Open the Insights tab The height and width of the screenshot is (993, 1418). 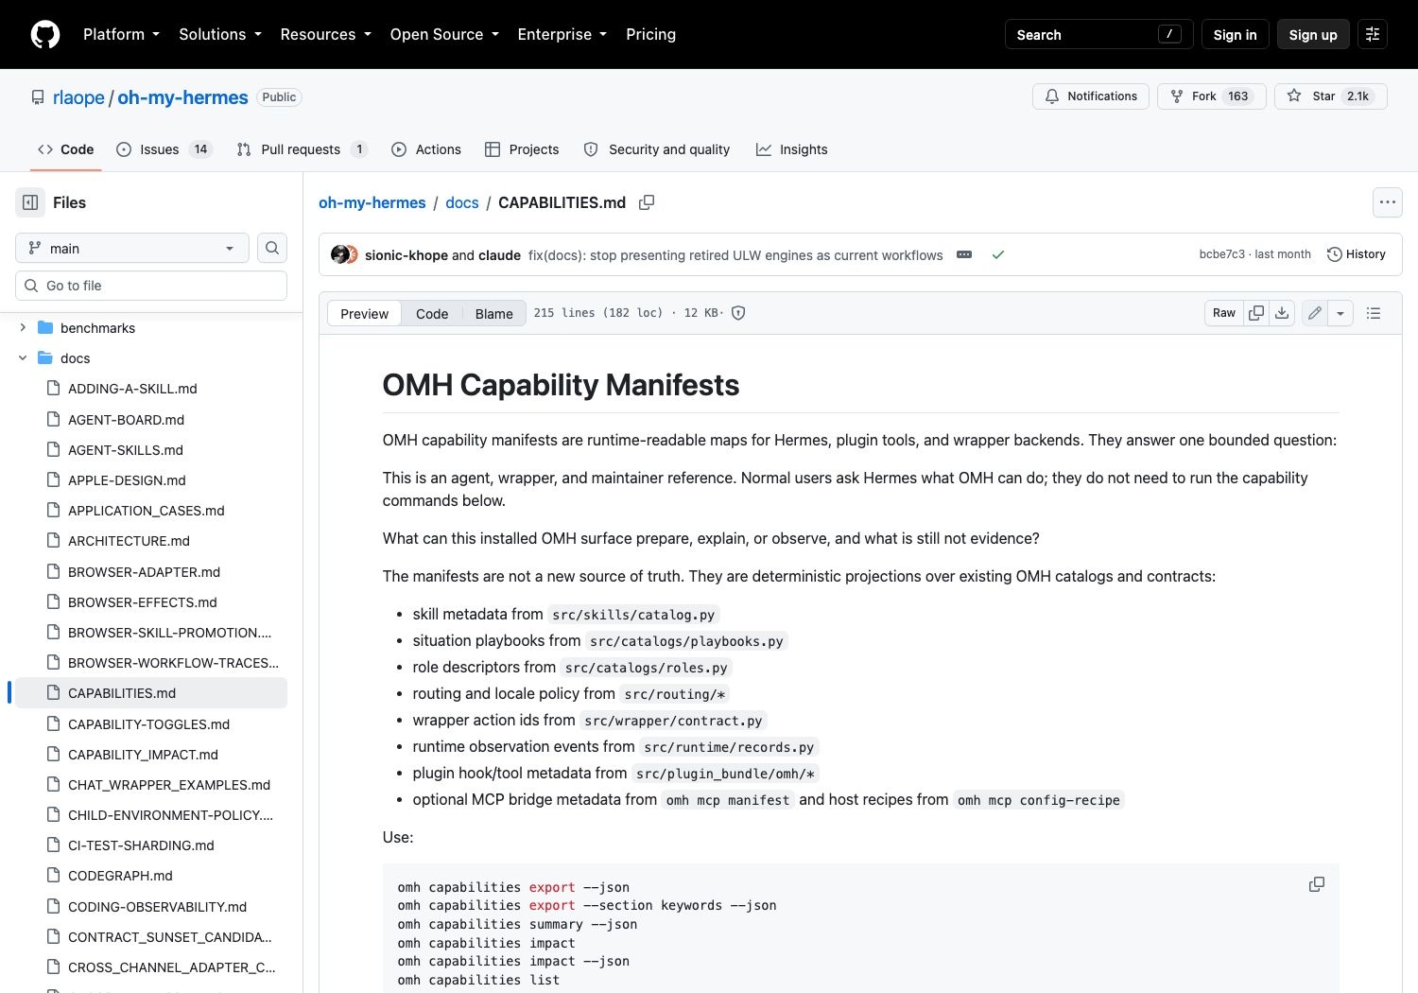click(792, 149)
